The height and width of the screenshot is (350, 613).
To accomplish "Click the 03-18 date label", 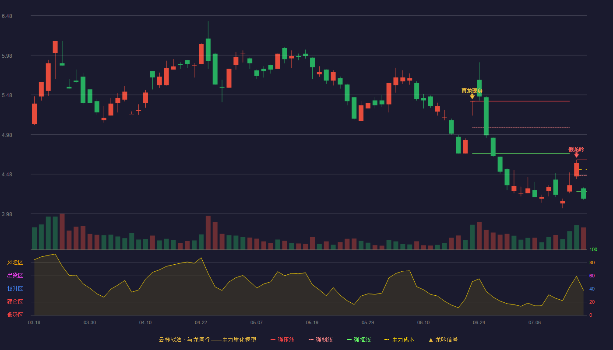I will (34, 322).
